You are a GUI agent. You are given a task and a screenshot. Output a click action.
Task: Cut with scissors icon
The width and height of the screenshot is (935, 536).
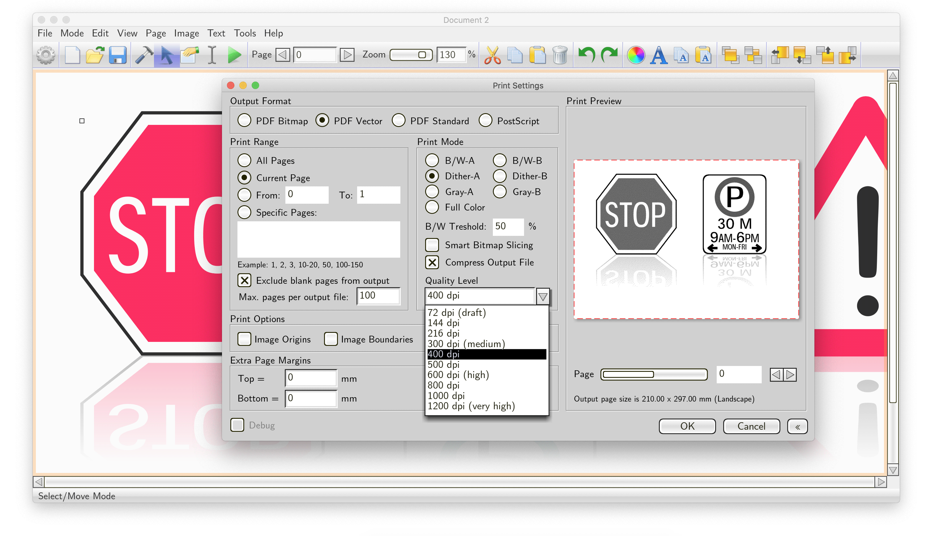(x=492, y=55)
